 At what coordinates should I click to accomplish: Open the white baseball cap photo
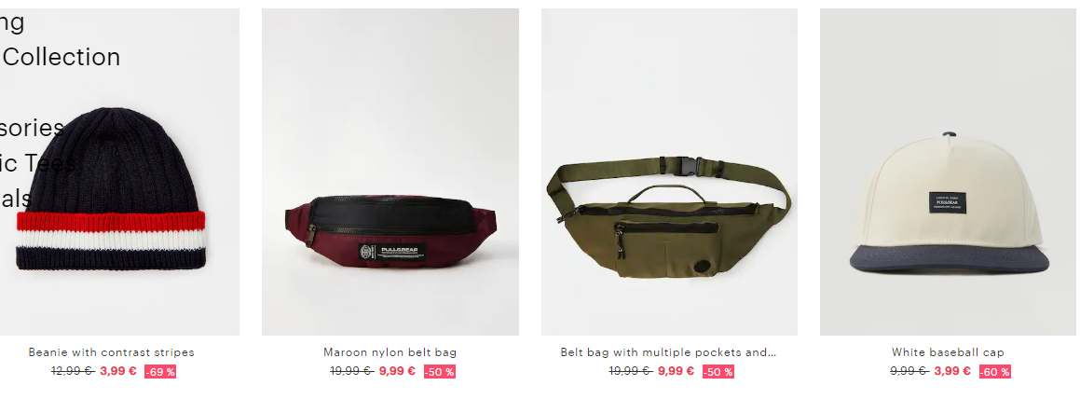[950, 172]
